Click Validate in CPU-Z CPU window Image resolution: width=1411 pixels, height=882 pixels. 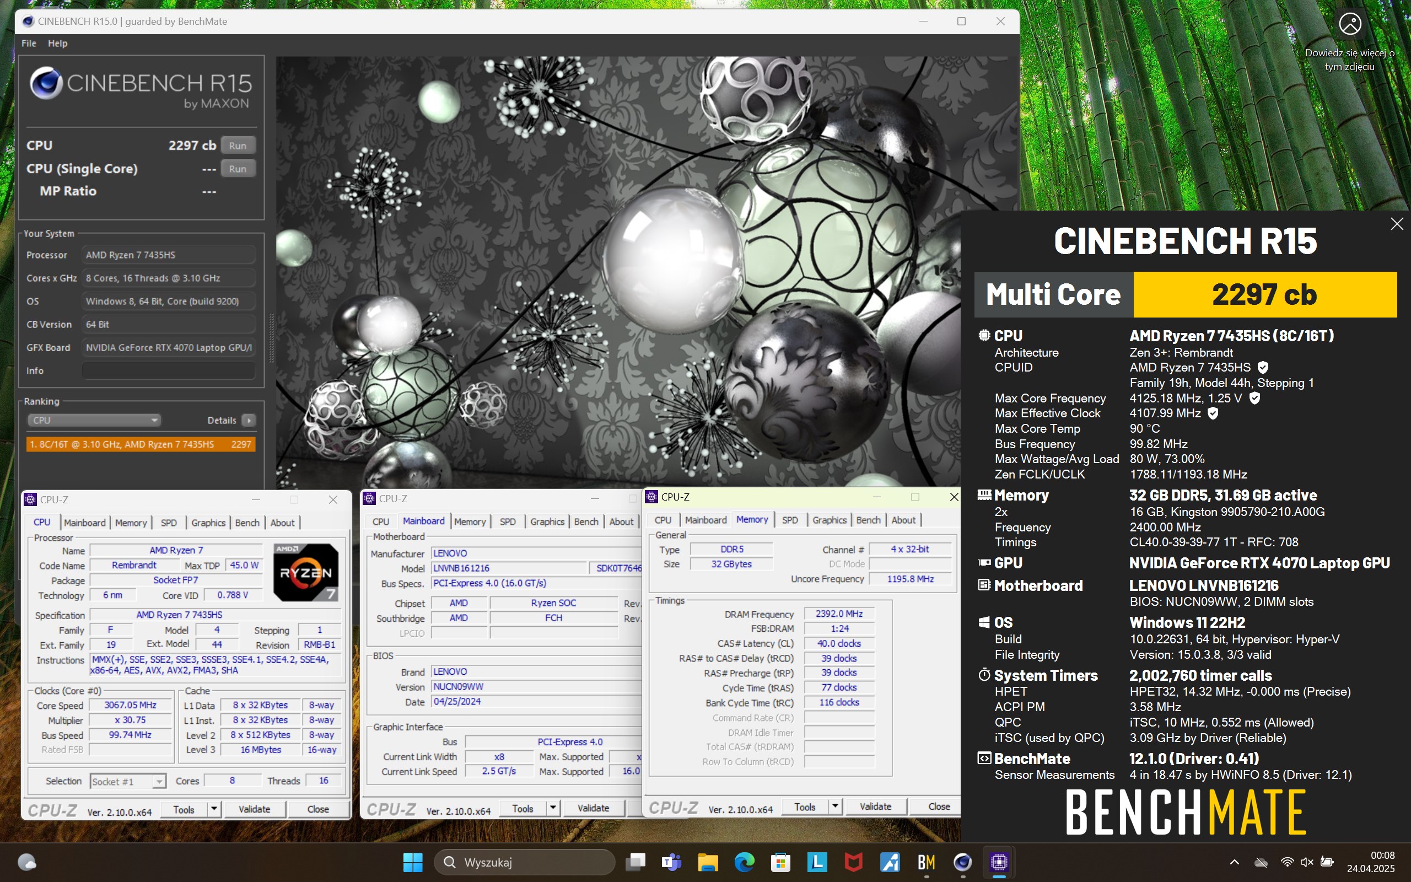coord(254,809)
